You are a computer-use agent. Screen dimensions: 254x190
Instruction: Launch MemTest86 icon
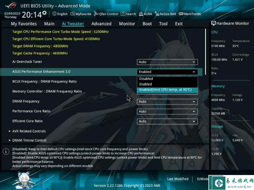(181, 14)
